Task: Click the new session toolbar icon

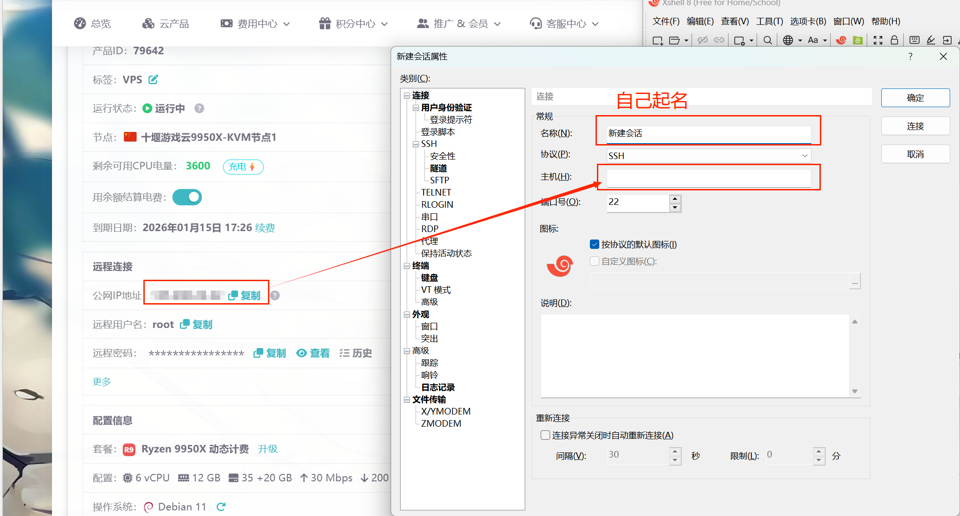Action: [x=657, y=41]
